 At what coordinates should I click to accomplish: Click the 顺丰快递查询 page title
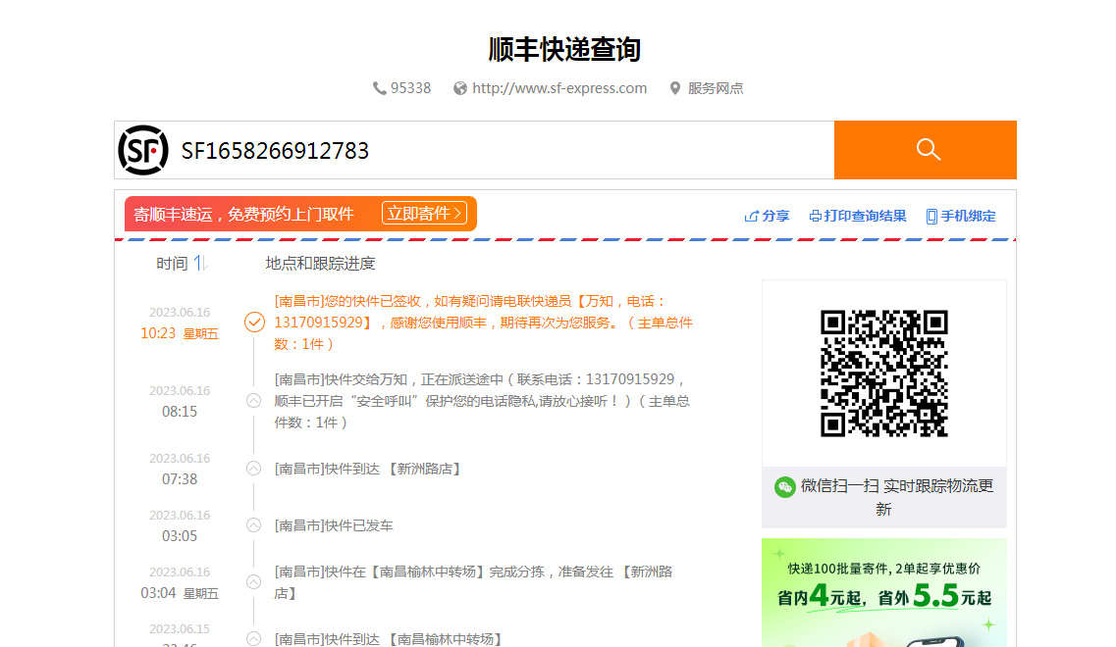tap(565, 49)
